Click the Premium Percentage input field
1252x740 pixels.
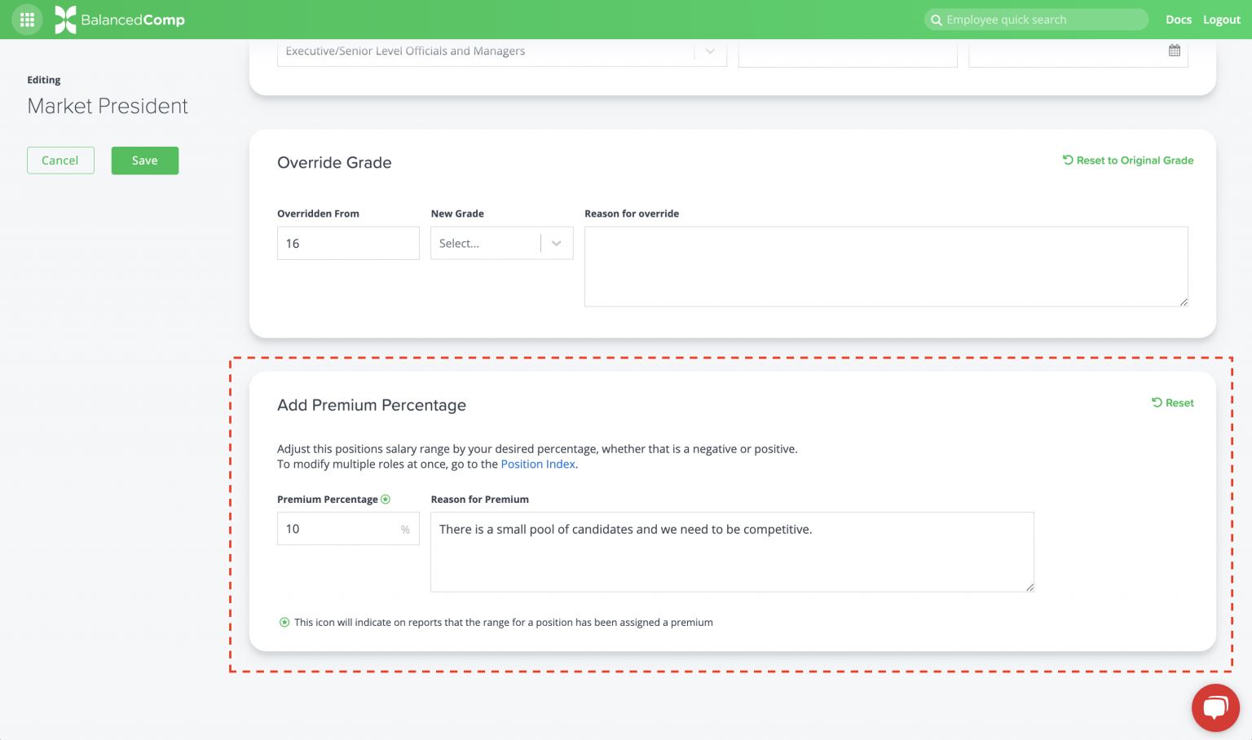coord(338,529)
